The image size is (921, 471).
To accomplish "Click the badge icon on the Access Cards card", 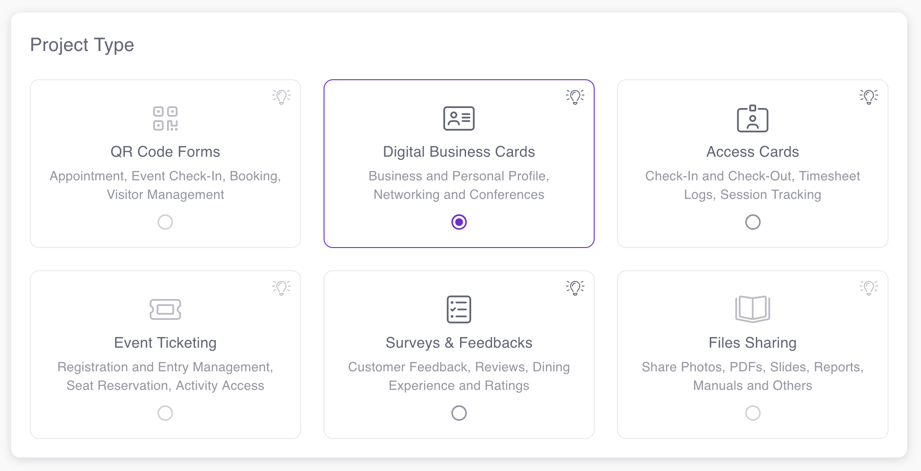I will [752, 118].
